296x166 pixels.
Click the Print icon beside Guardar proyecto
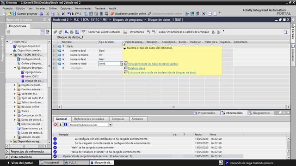click(41, 14)
